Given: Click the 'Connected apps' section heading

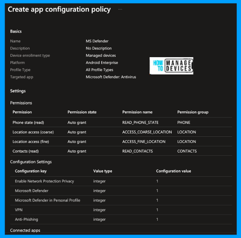Looking at the screenshot, I should (25, 230).
